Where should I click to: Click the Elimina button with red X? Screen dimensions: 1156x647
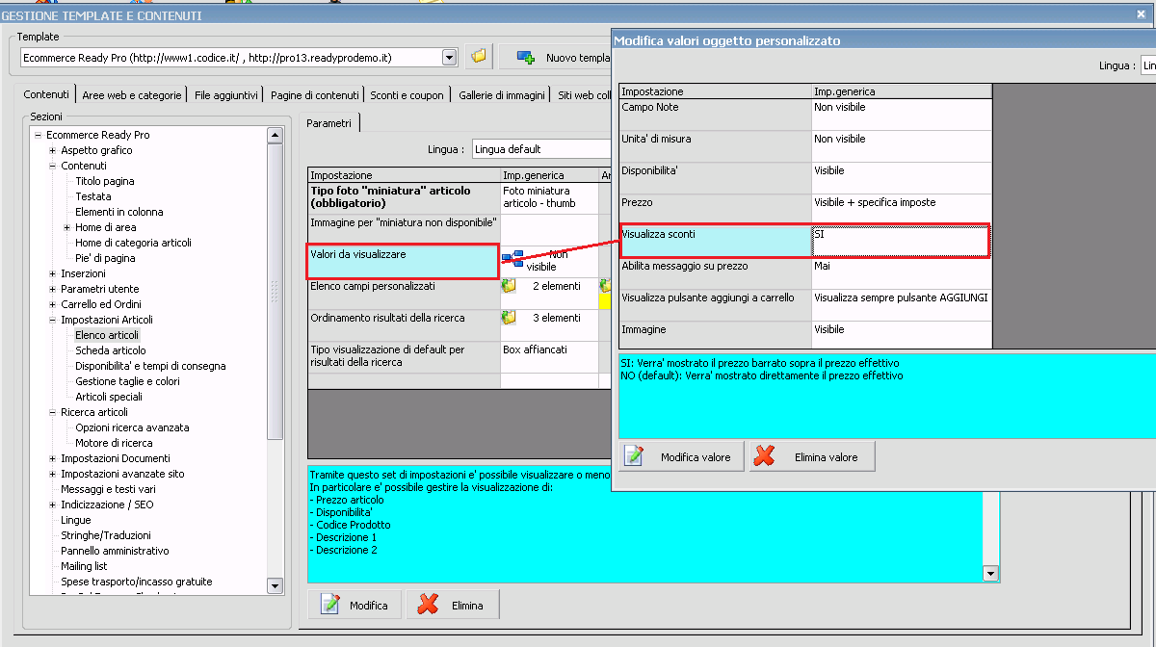[x=453, y=605]
